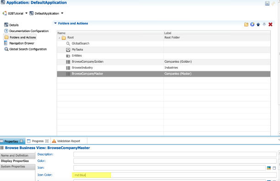Image resolution: width=280 pixels, height=181 pixels.
Task: Click the BrowseIndustry list icon
Action: click(x=68, y=68)
